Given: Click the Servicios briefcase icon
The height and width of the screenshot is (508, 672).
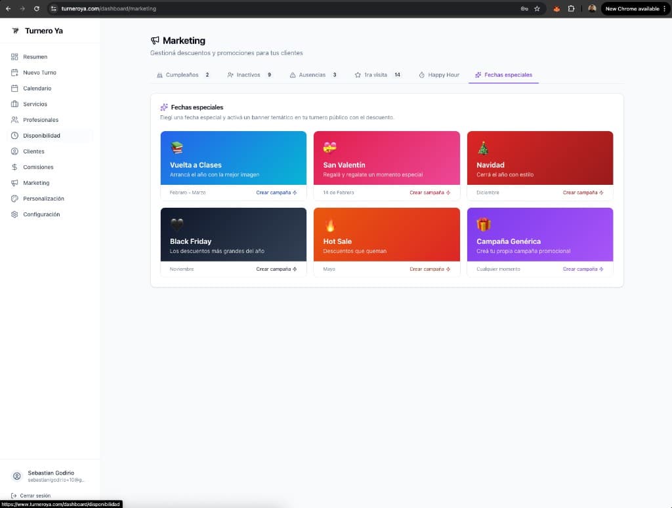Looking at the screenshot, I should (x=14, y=104).
